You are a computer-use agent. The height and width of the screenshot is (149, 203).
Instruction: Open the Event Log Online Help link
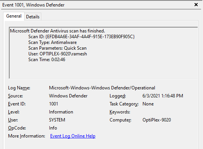73,136
